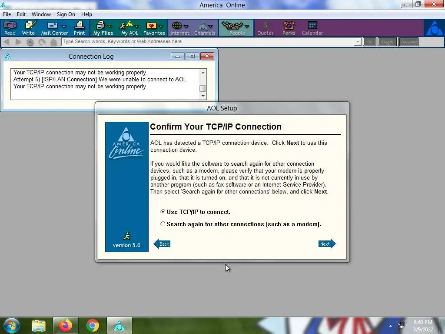This screenshot has height=334, width=445.
Task: Maximize the Connection Log window
Action: (x=192, y=56)
